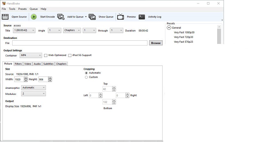
Task: Click the Left crop value field
Action: coord(94,95)
